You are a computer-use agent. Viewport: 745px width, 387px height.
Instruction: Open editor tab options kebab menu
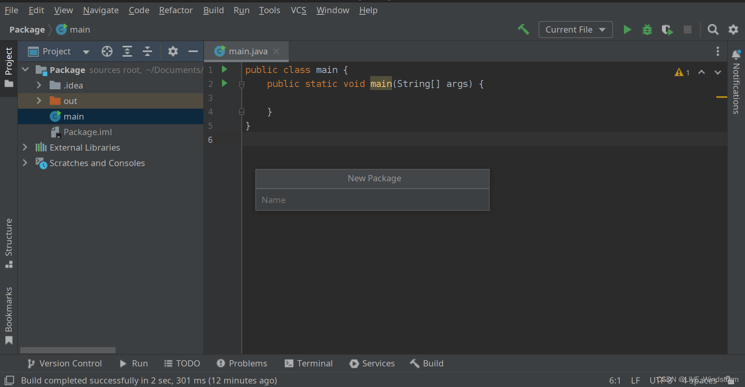click(718, 51)
